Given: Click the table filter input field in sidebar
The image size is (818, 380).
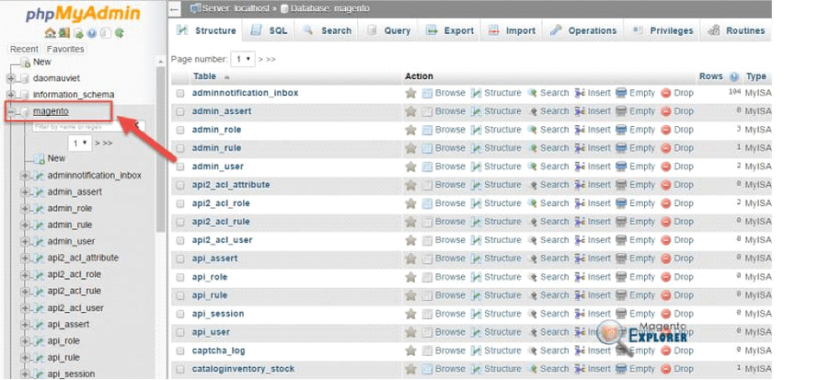Looking at the screenshot, I should (79, 126).
